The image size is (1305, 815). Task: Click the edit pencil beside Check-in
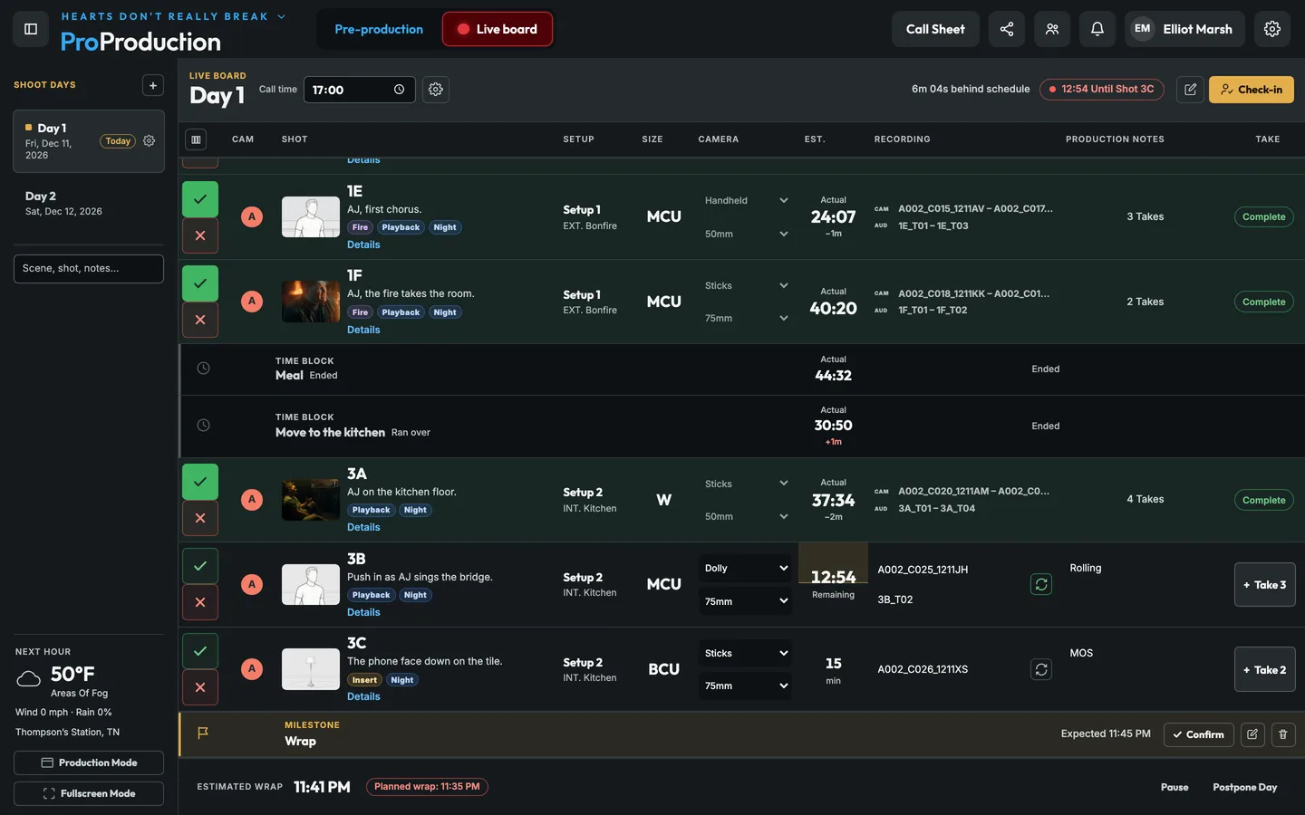coord(1190,90)
